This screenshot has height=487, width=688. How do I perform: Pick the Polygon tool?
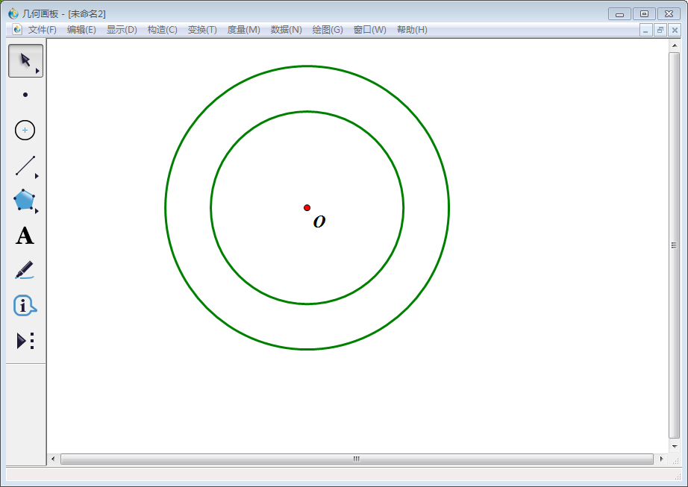click(25, 200)
